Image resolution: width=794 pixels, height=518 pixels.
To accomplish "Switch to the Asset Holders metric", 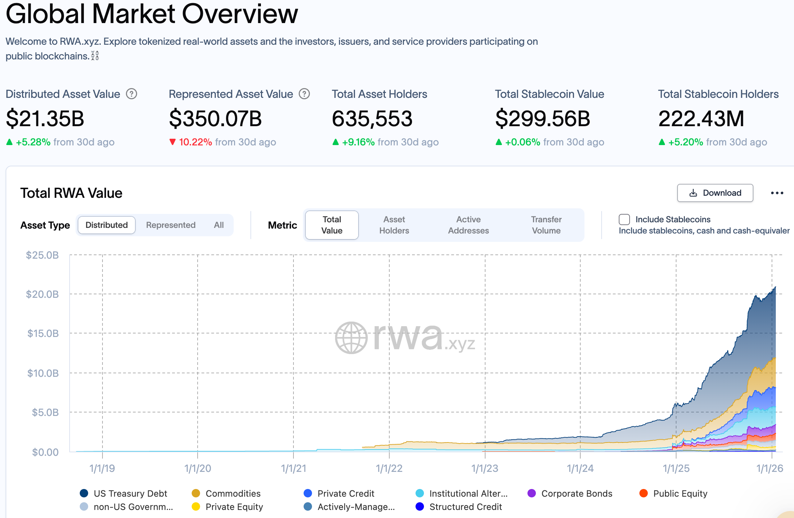I will point(394,225).
